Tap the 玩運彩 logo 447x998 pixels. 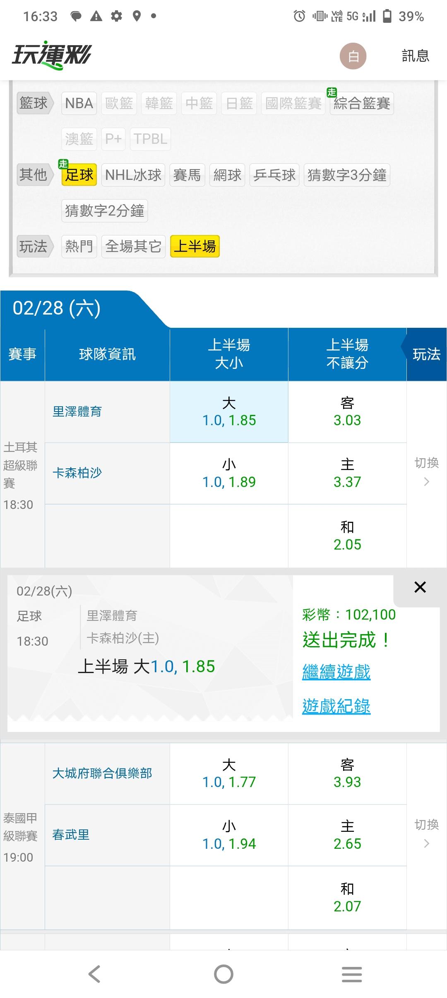[x=52, y=55]
